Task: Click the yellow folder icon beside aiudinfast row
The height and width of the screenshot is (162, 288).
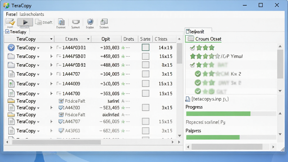Action: [x=11, y=115]
